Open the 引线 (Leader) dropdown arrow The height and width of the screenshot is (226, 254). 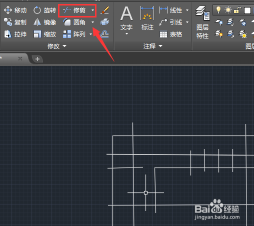pyautogui.click(x=187, y=22)
